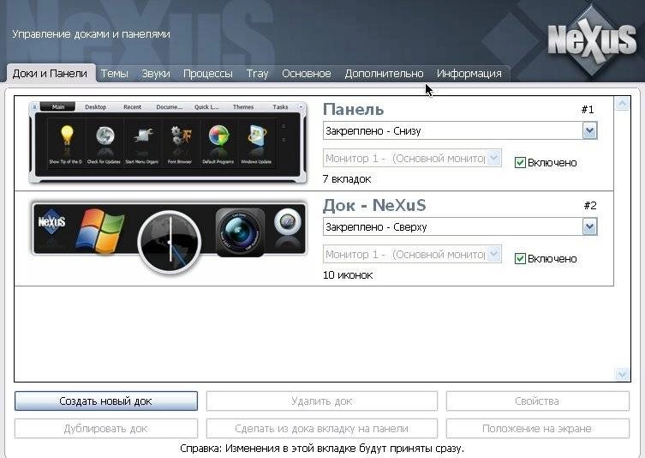Open the Информация tab

469,73
